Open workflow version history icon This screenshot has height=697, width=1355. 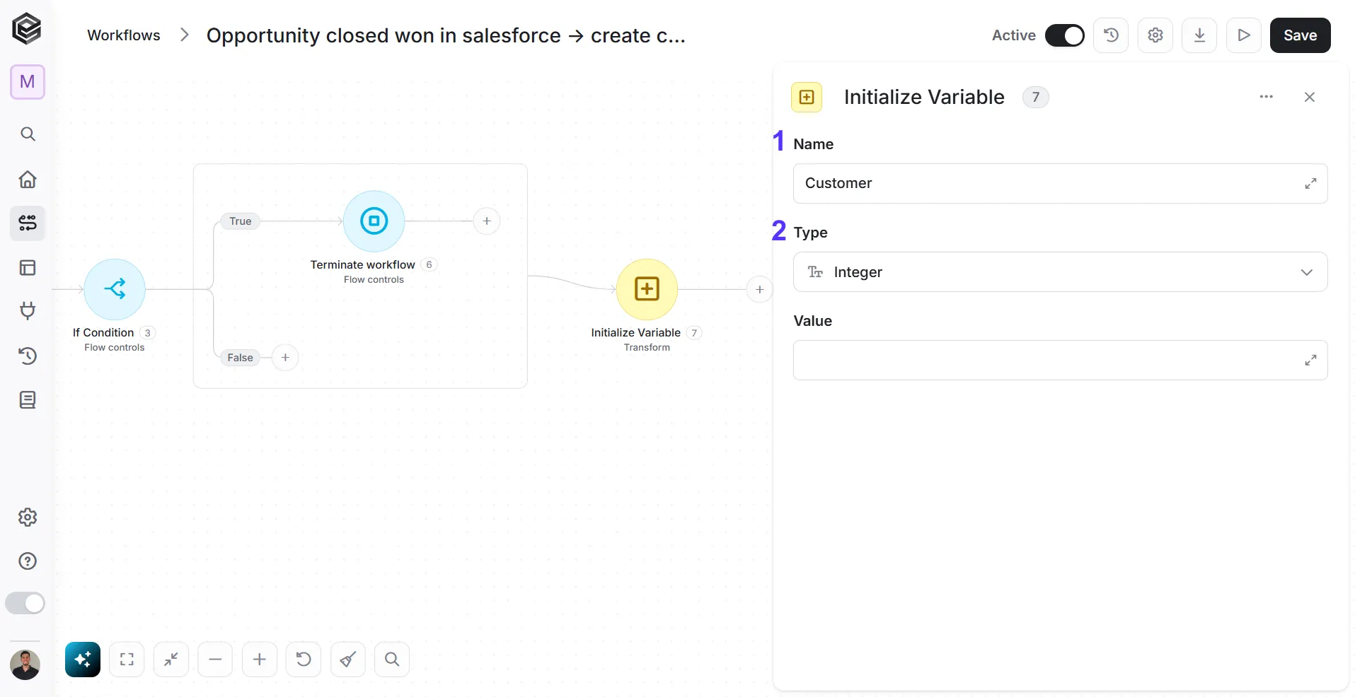(x=1111, y=35)
